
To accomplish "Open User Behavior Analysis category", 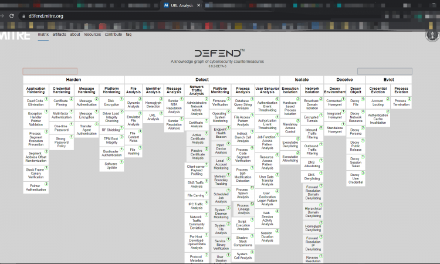I will (x=267, y=90).
